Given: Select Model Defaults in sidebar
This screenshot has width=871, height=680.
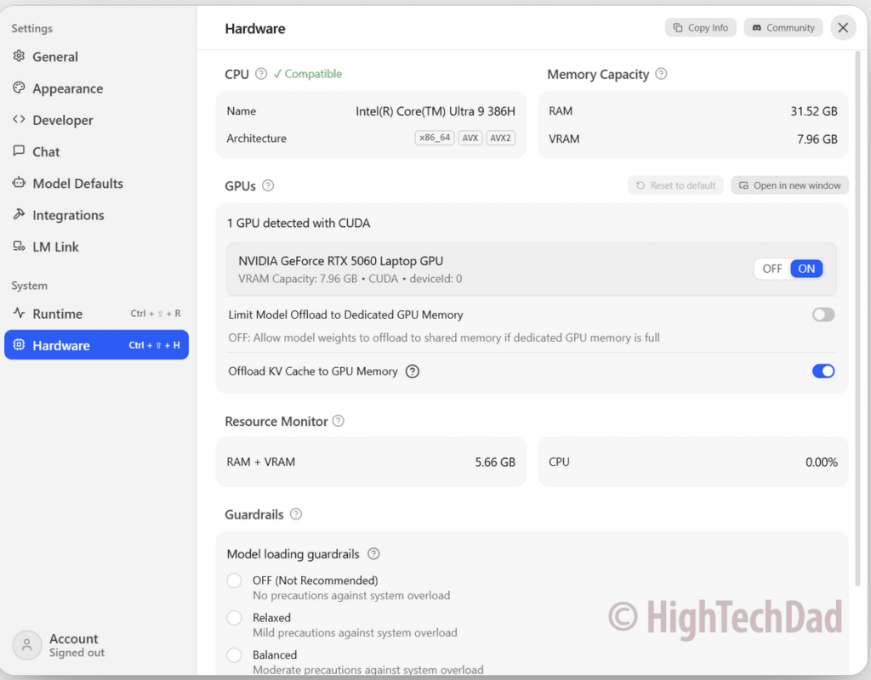Looking at the screenshot, I should coord(96,184).
